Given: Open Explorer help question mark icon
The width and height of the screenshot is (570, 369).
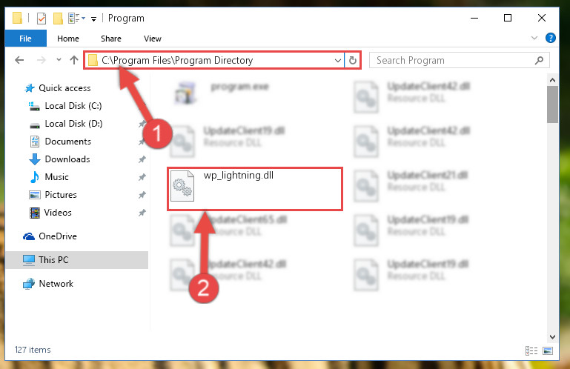Looking at the screenshot, I should point(551,38).
